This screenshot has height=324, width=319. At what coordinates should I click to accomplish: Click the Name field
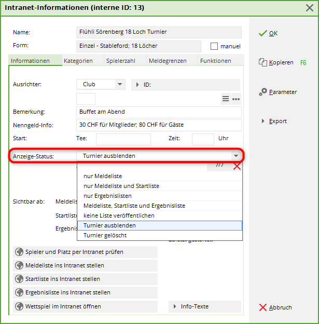point(159,32)
